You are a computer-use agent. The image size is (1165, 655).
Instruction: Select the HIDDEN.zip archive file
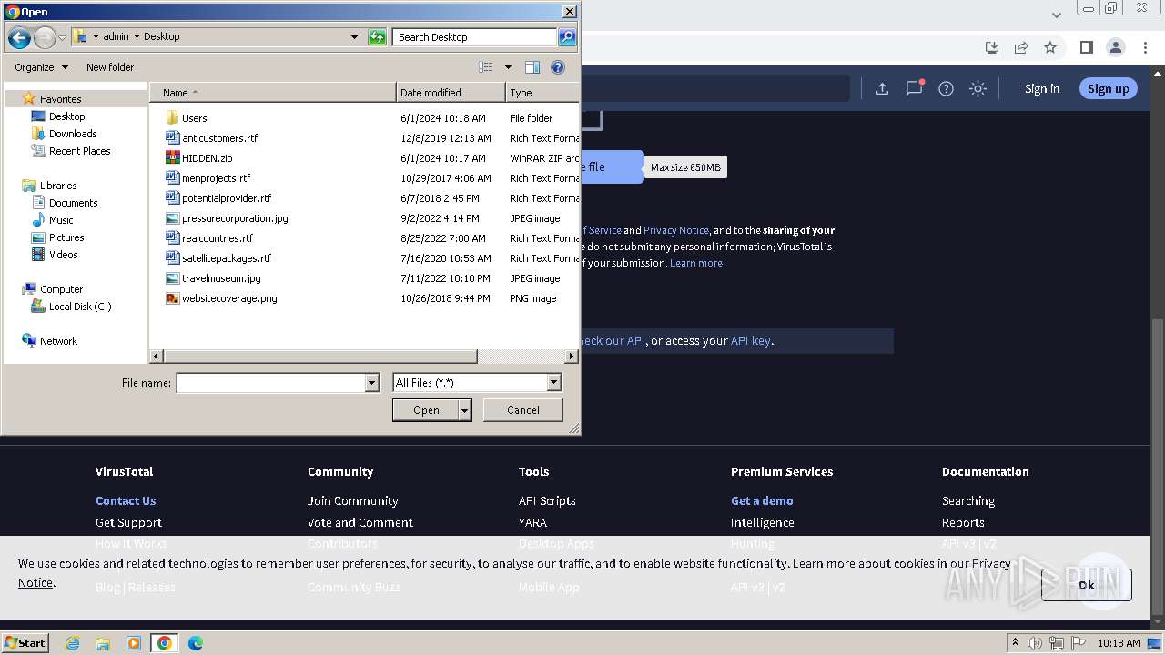pyautogui.click(x=207, y=158)
